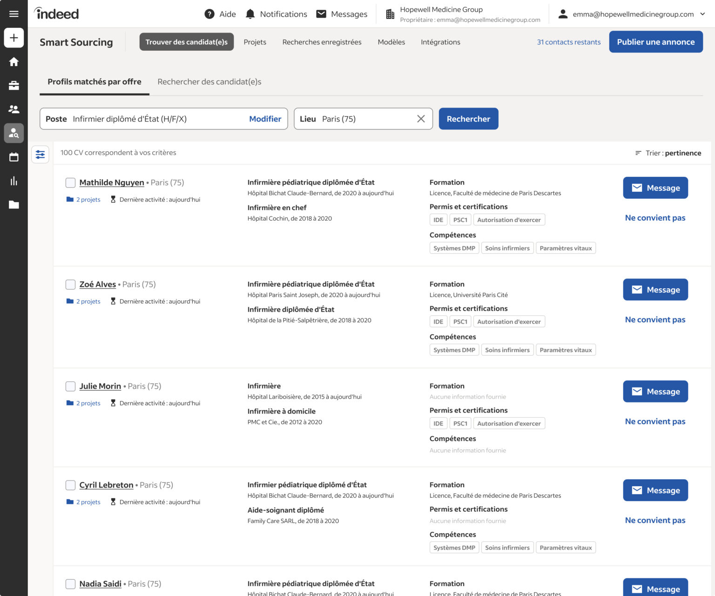The image size is (715, 596).
Task: Open the filters icon above the results list
Action: (x=40, y=154)
